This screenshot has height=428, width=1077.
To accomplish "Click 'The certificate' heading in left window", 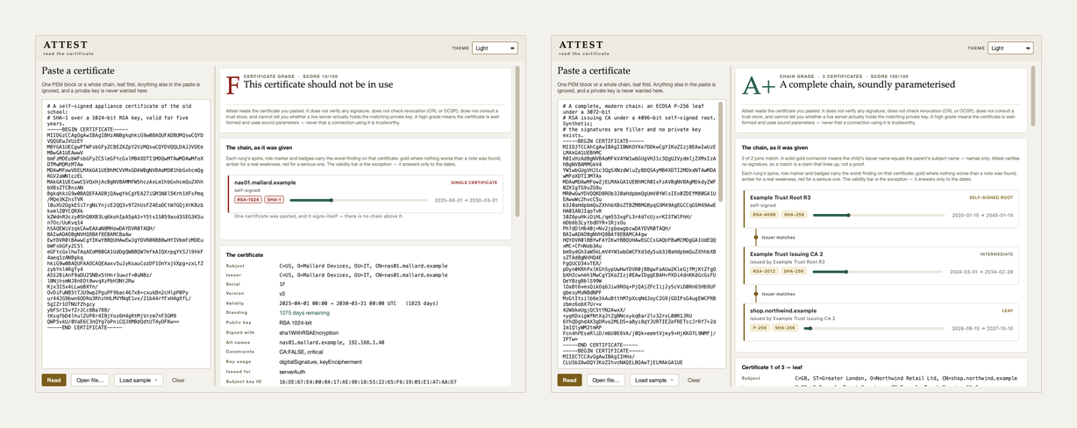I will [244, 254].
